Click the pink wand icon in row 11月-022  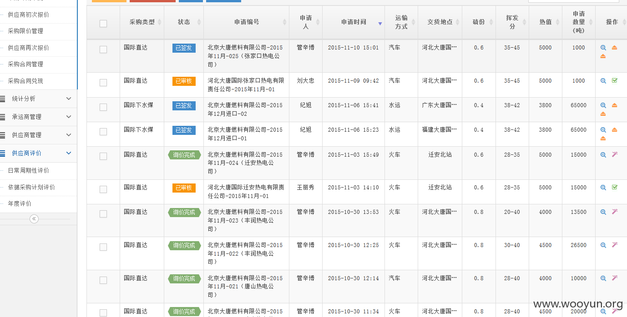(614, 245)
